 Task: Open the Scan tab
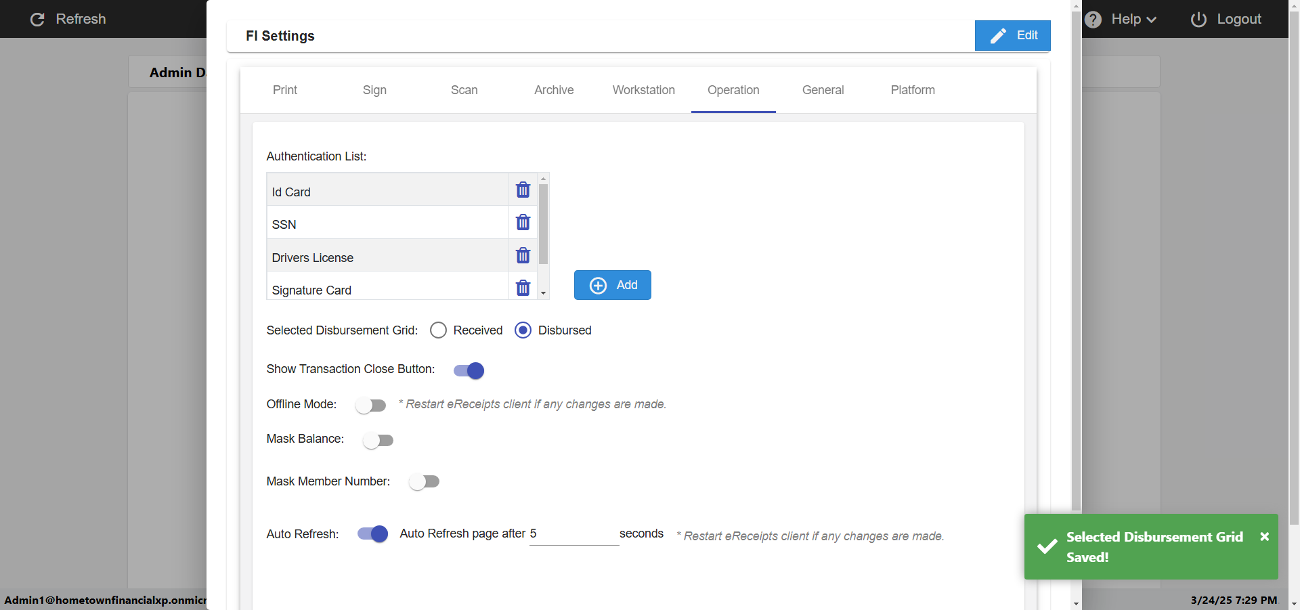pos(464,90)
